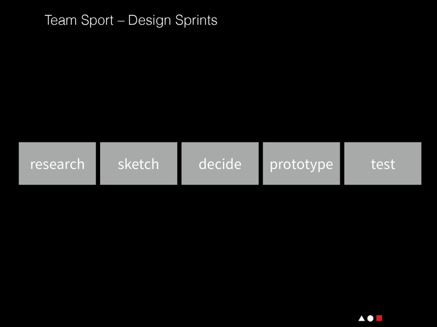Click the word "Sport" in the title
The width and height of the screenshot is (437, 327).
point(97,20)
